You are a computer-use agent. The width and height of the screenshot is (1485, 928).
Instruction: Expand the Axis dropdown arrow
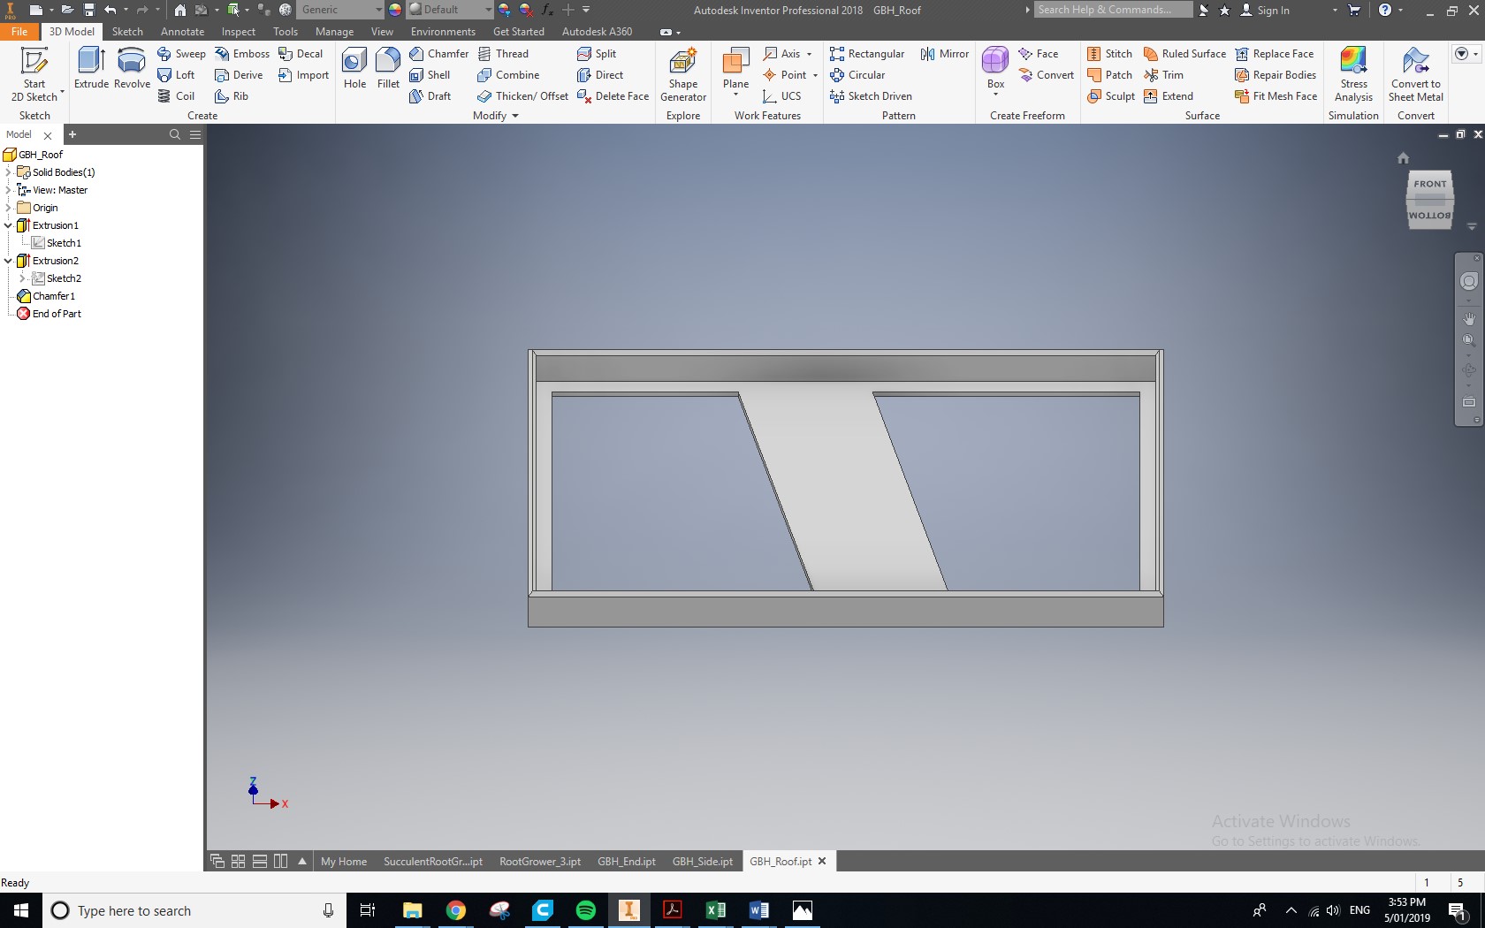pyautogui.click(x=809, y=54)
